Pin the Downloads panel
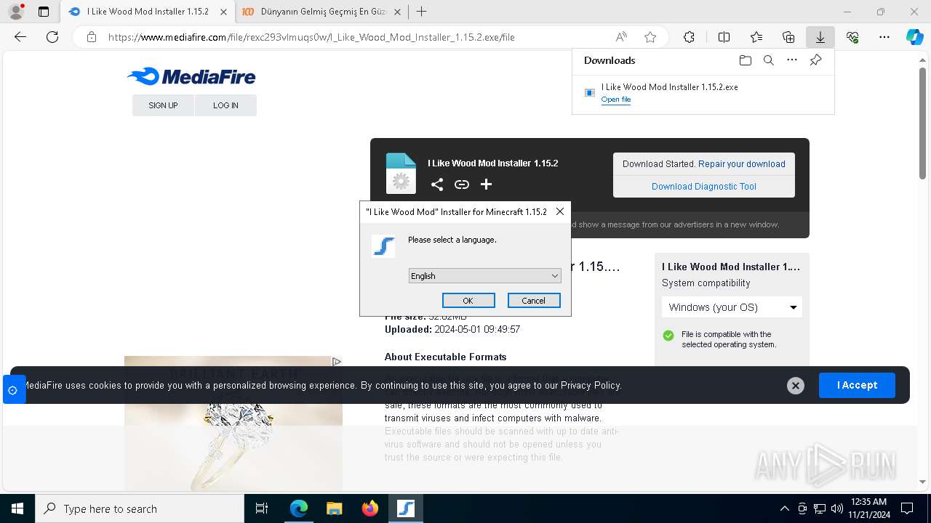Viewport: 931px width, 523px height. (815, 60)
